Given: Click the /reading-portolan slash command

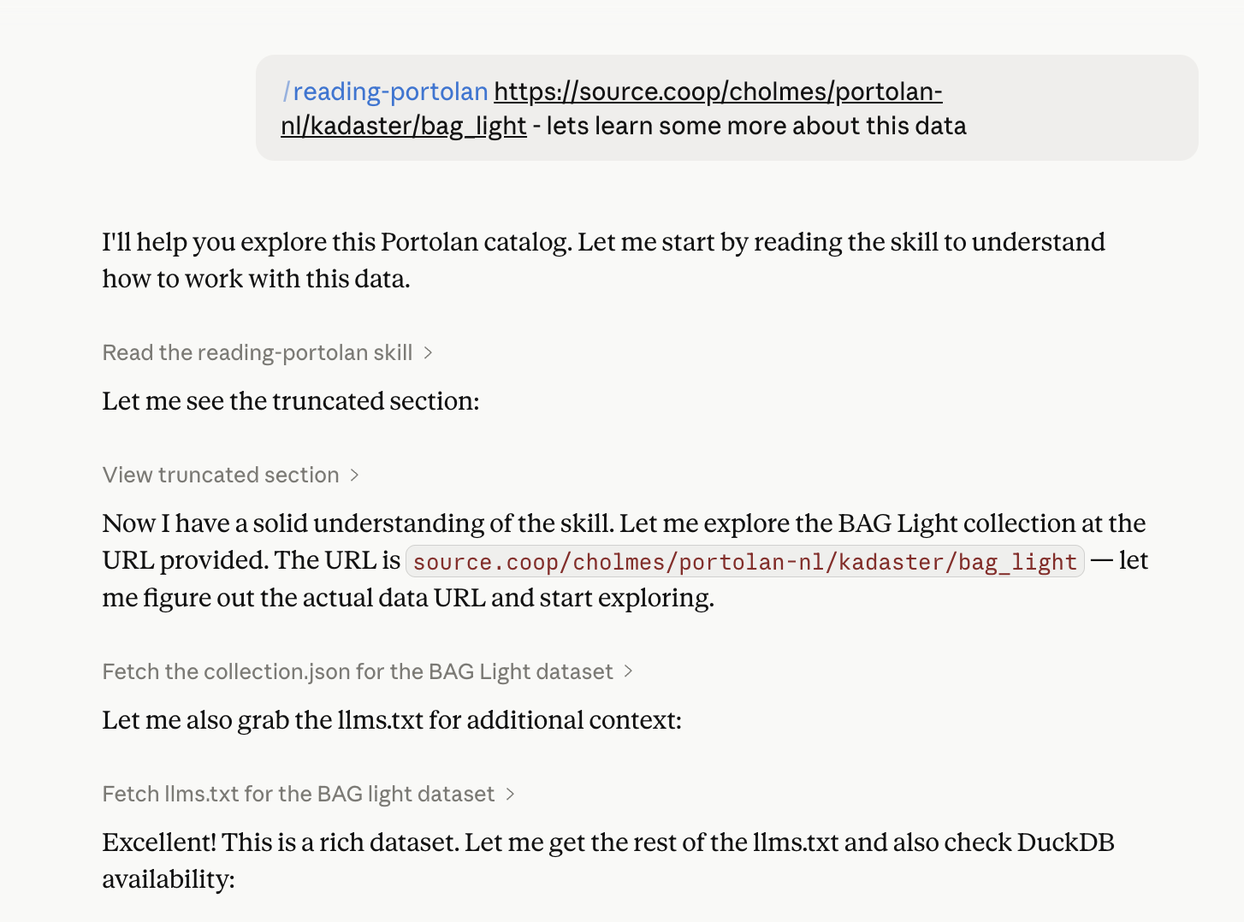Looking at the screenshot, I should point(385,92).
